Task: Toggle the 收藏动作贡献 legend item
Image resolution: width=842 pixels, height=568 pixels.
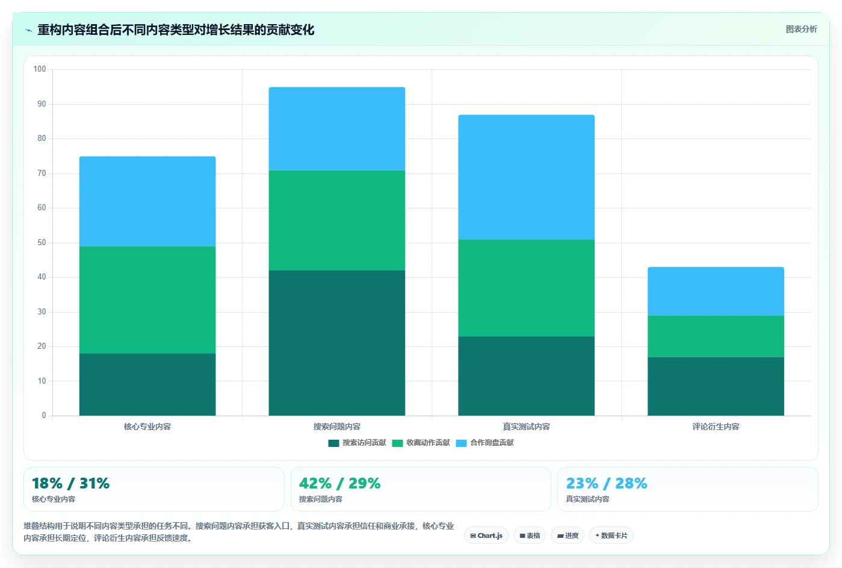Action: pyautogui.click(x=421, y=443)
